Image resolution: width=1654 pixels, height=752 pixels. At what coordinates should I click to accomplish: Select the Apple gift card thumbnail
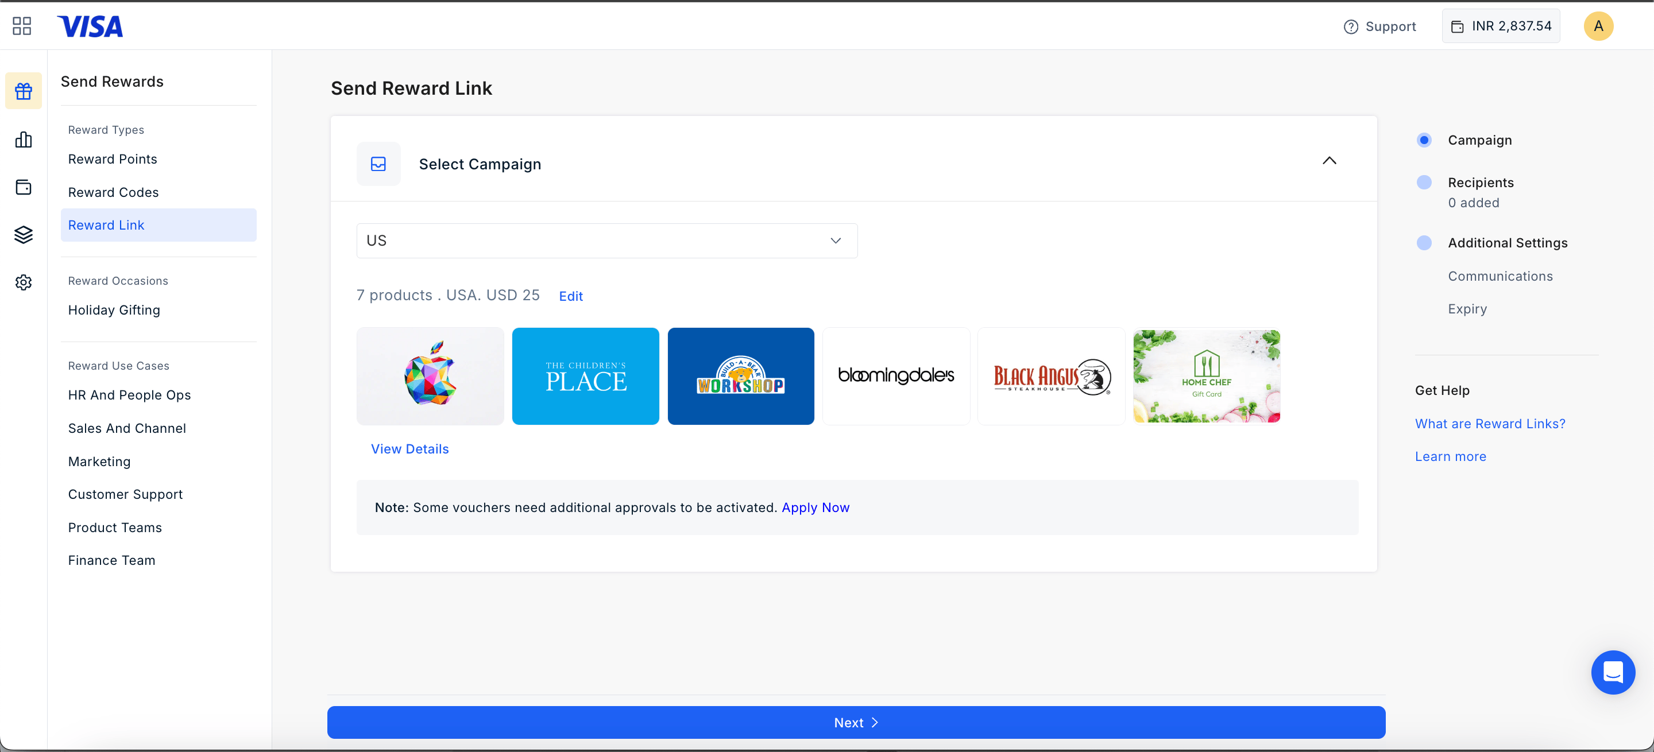pyautogui.click(x=430, y=376)
